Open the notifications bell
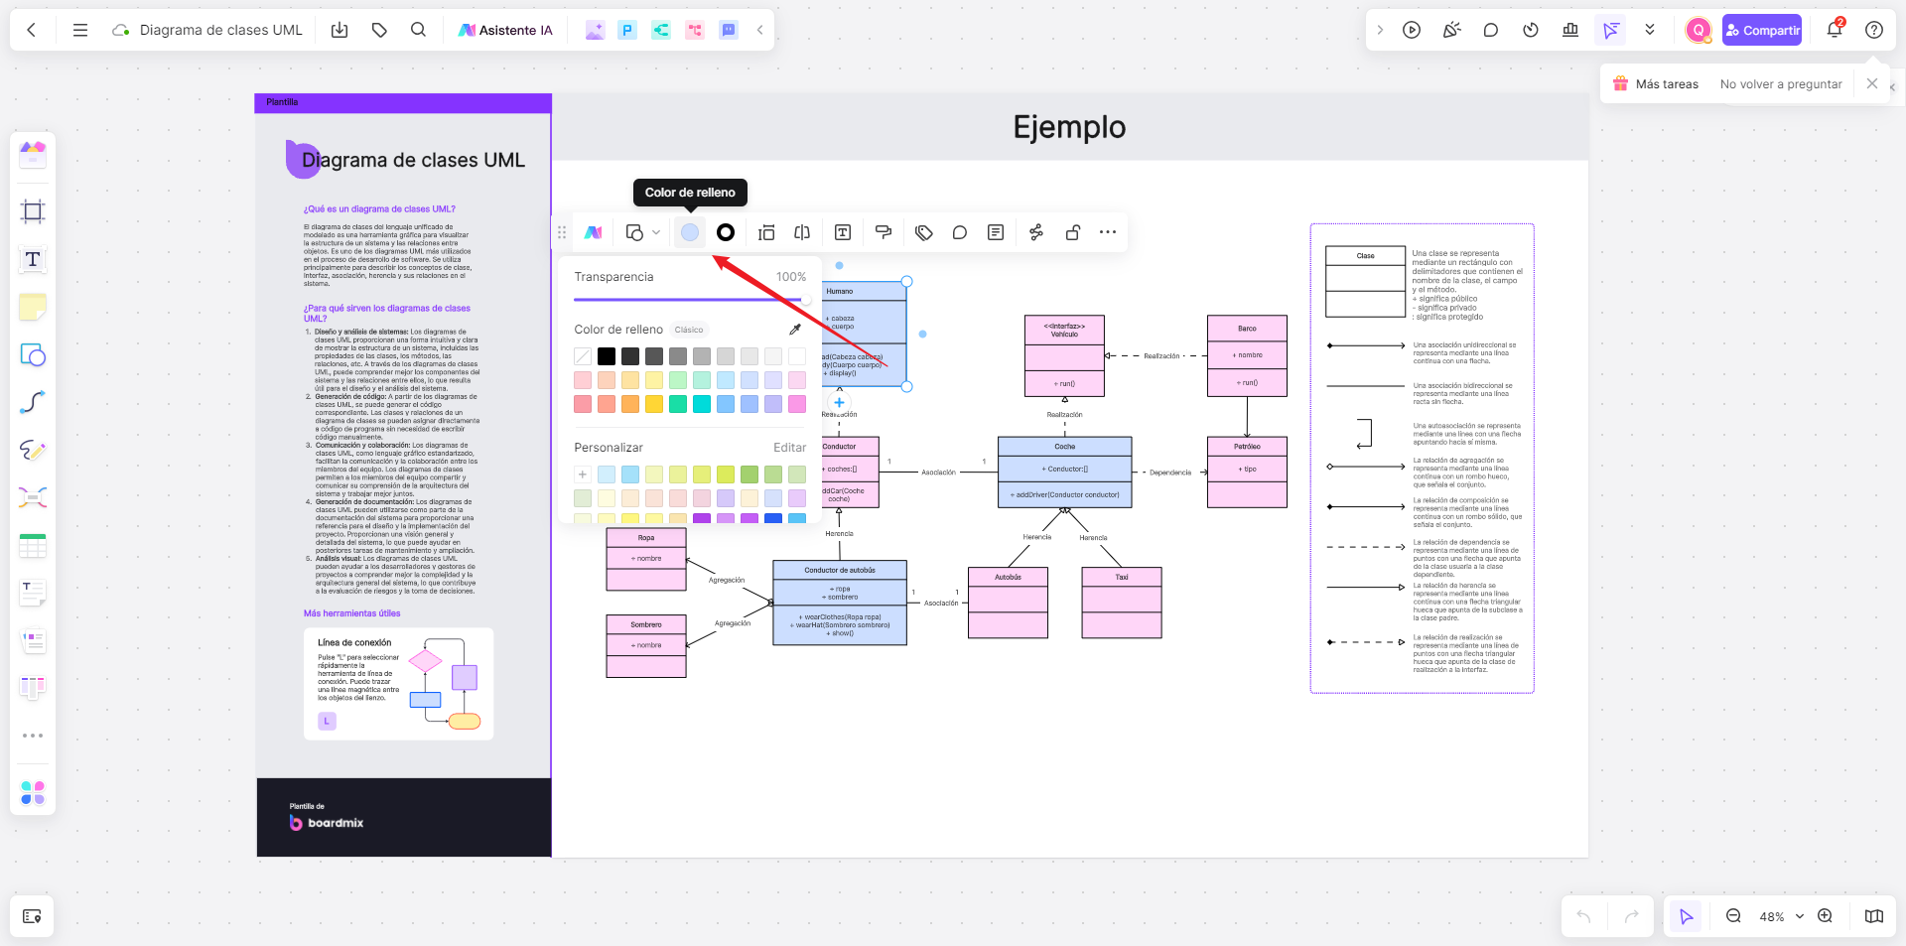The height and width of the screenshot is (946, 1906). pos(1835,30)
